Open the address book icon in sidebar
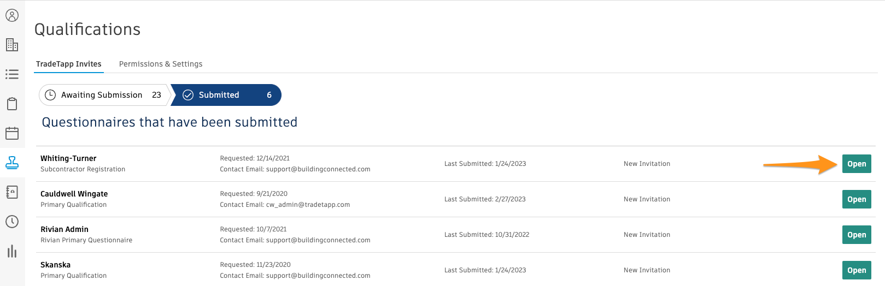Screen dimensions: 885x286 pos(12,192)
